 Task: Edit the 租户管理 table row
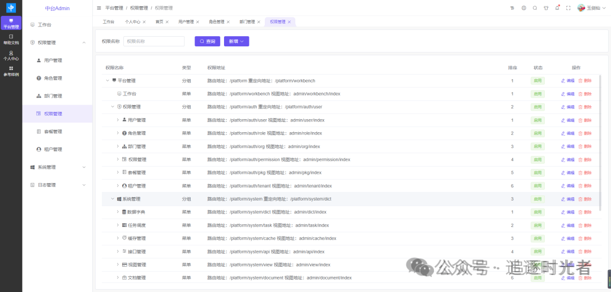point(568,186)
